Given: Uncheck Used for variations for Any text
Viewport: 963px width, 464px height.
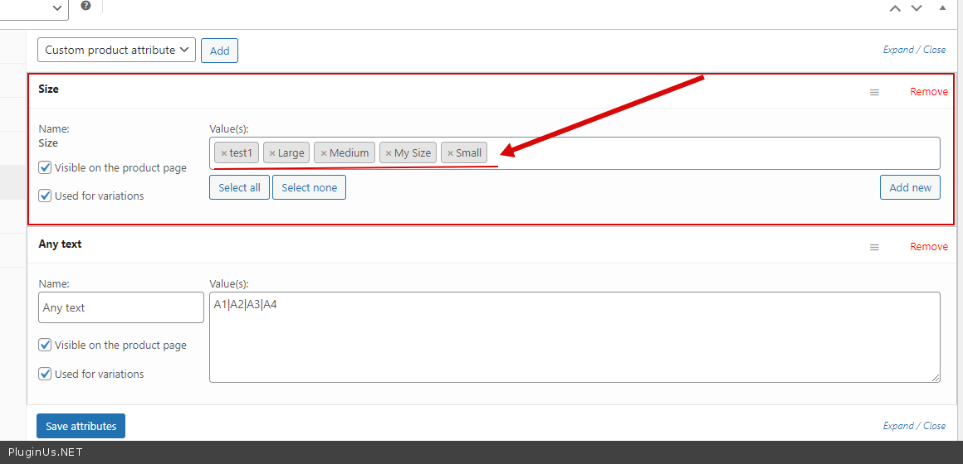Looking at the screenshot, I should click(46, 374).
